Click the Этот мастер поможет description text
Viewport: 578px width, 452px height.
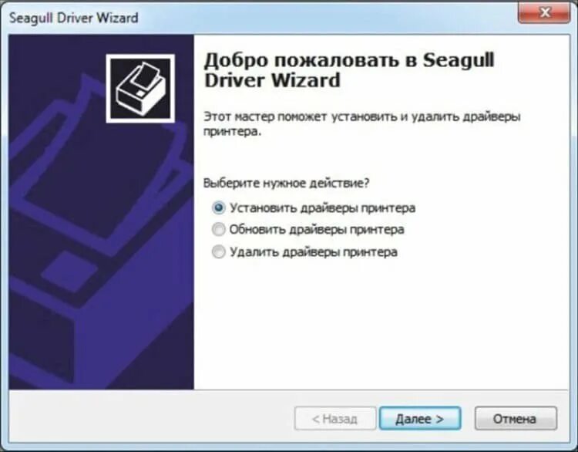(x=362, y=124)
